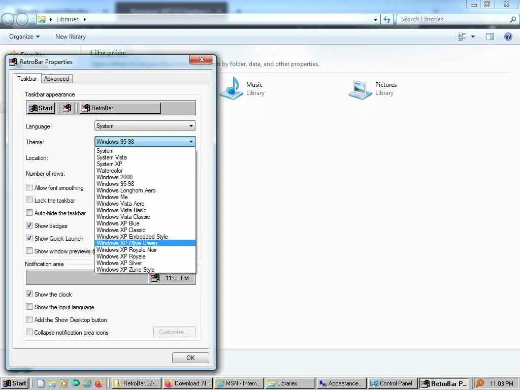Open Organize menu in Libraries window
The height and width of the screenshot is (390, 520).
click(x=24, y=37)
